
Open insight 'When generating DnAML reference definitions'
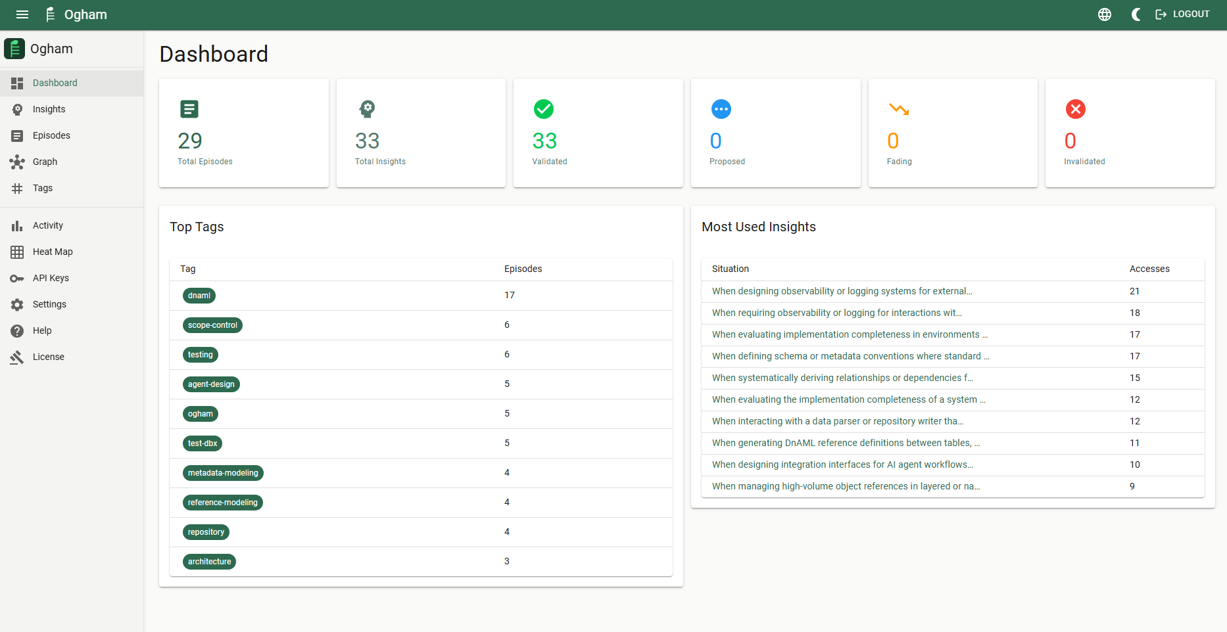tap(846, 443)
